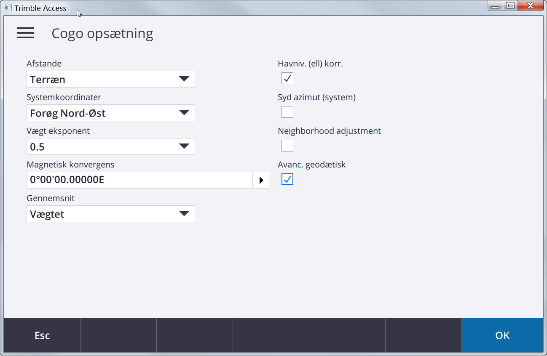This screenshot has width=547, height=356.
Task: Open the Gennemsnit dropdown showing Vægtet
Action: click(x=111, y=214)
